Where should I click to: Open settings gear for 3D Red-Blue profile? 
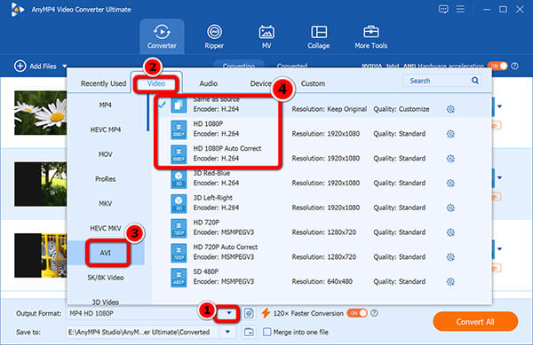coord(450,184)
